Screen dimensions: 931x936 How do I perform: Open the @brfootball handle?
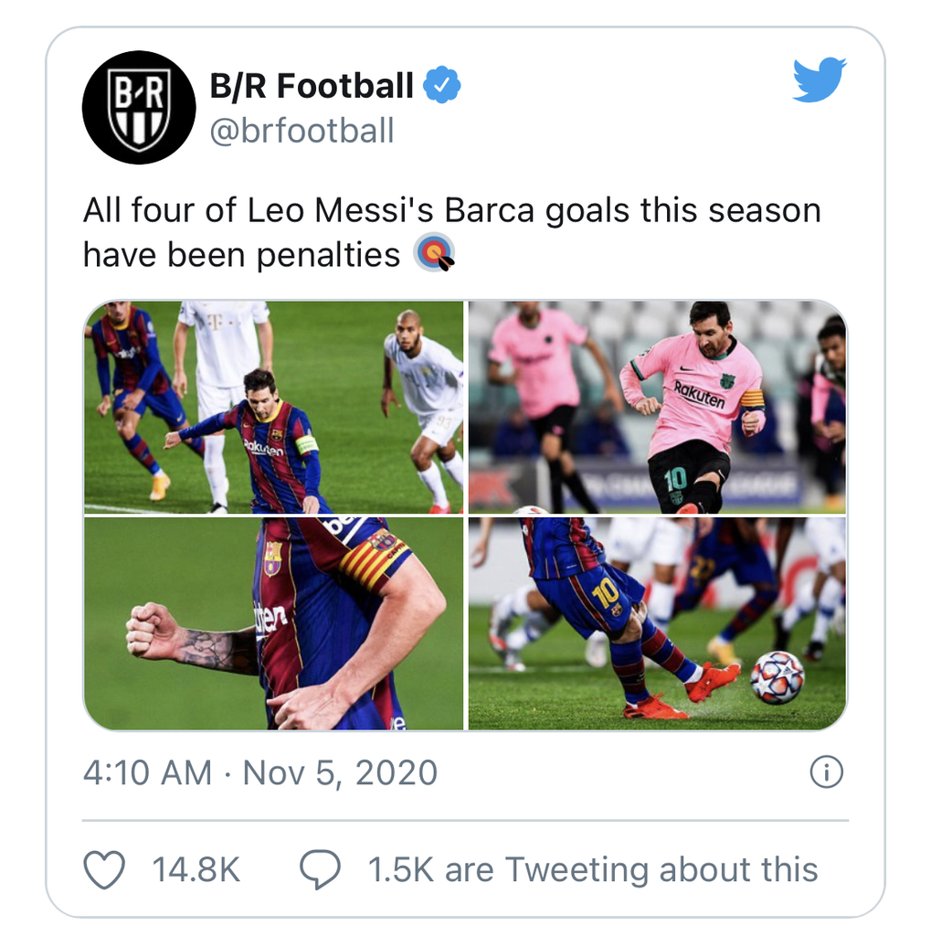pos(302,130)
